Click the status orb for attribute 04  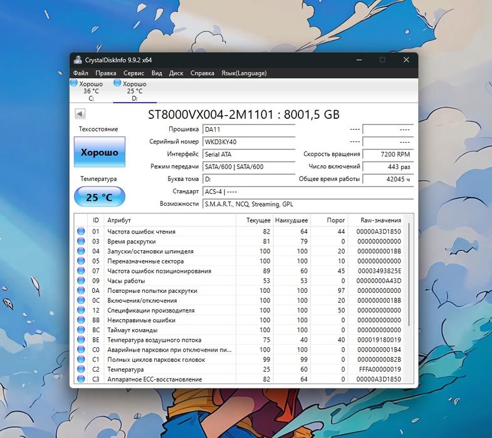pos(81,251)
